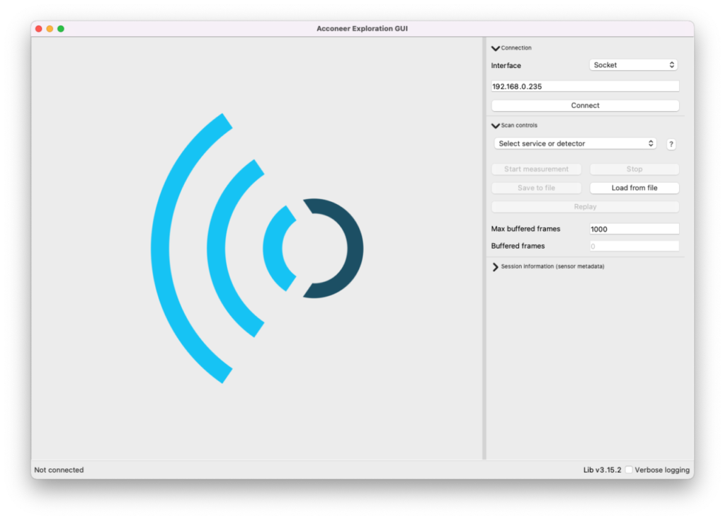Collapse the Scan controls section

tap(495, 125)
